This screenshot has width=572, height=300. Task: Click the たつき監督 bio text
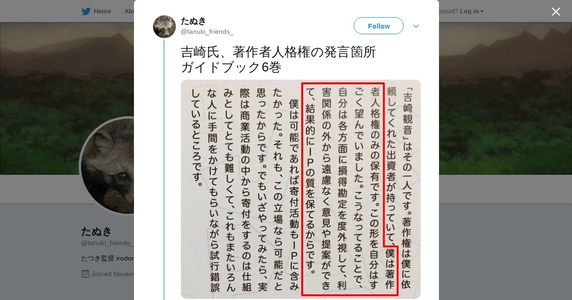click(107, 258)
